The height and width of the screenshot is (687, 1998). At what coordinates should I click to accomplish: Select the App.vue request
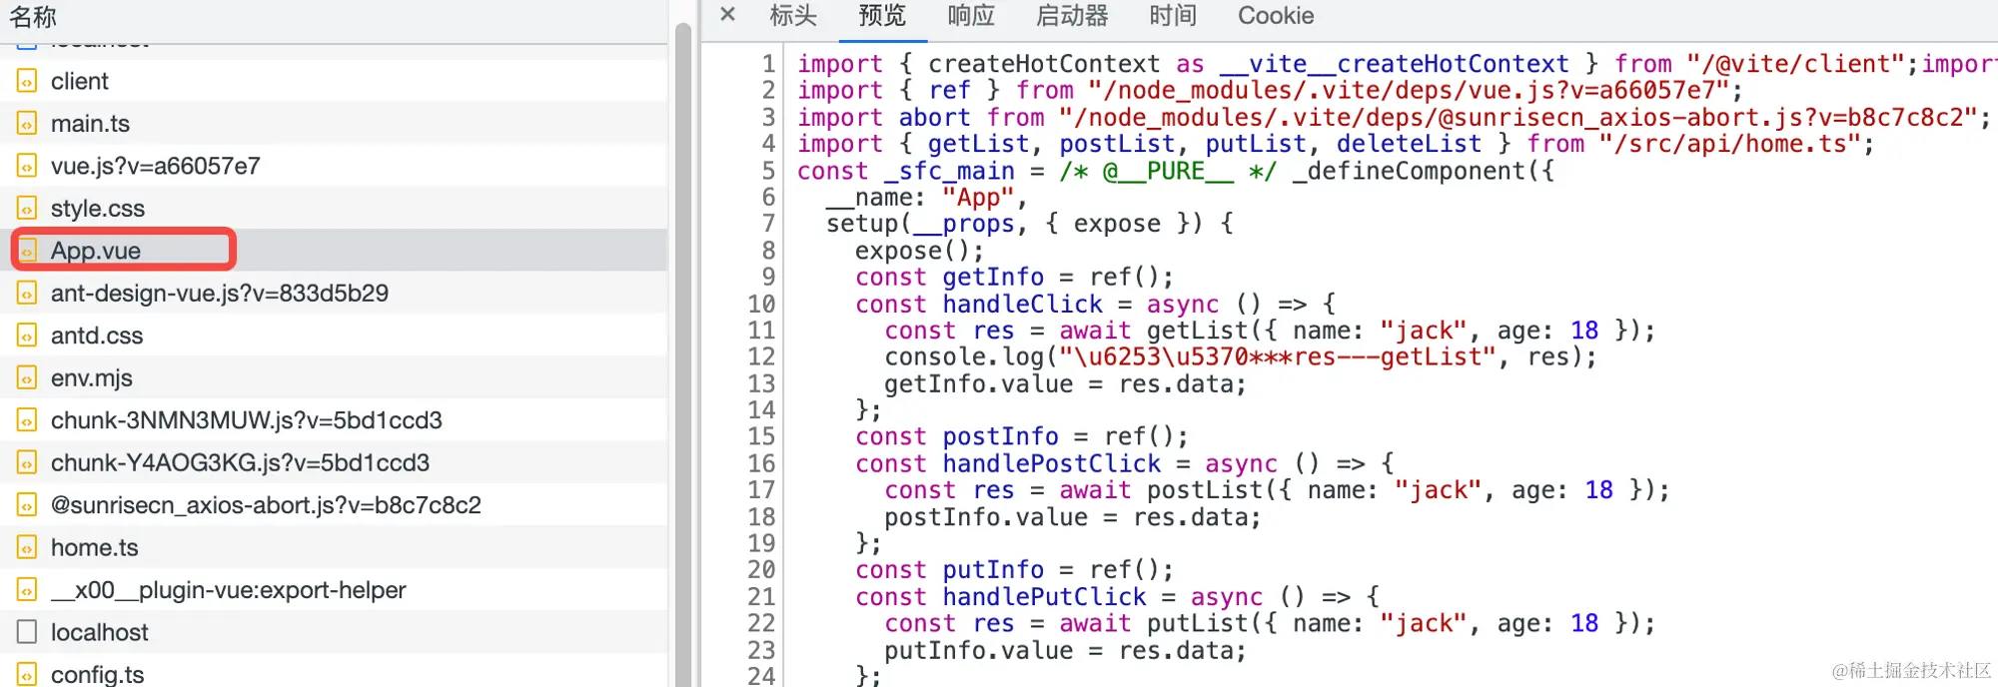(334, 251)
